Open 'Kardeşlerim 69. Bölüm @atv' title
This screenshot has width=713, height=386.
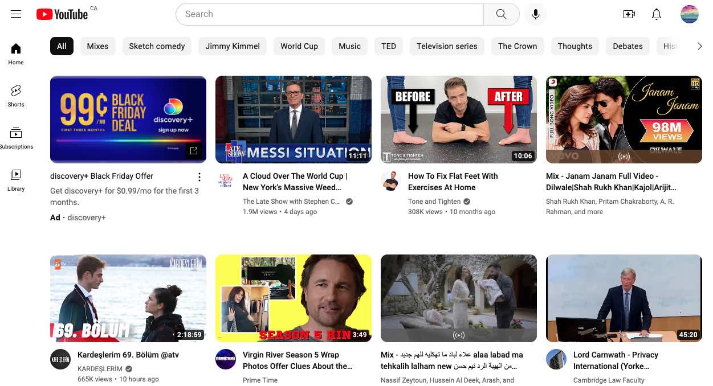(x=128, y=355)
